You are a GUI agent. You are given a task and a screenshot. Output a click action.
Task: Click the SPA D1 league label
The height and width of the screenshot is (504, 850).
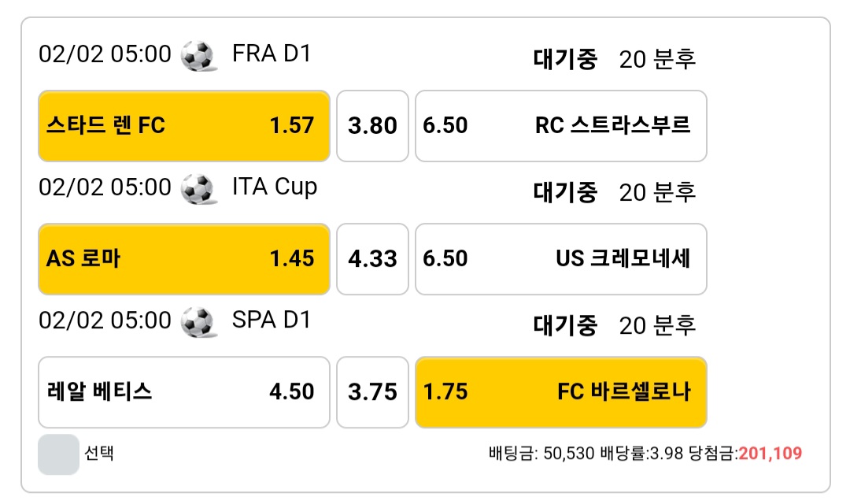pos(272,320)
